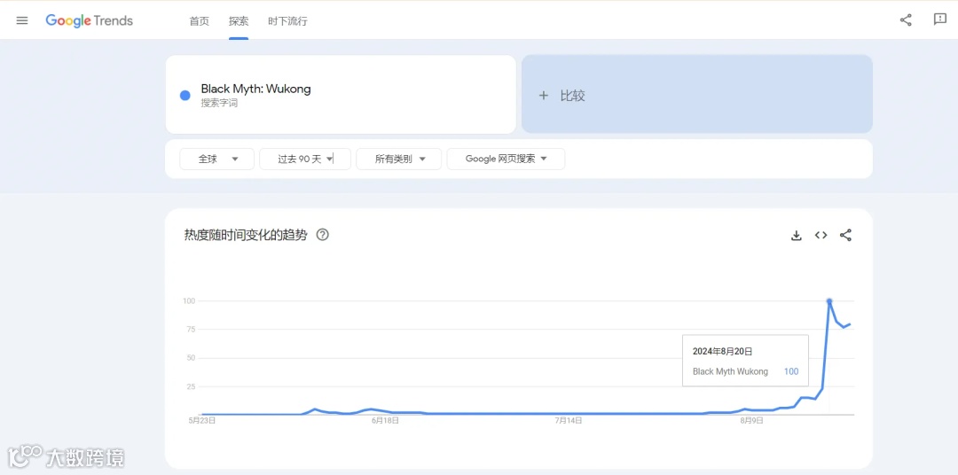Viewport: 958px width, 475px height.
Task: Click the 搜索字词 label under the term
Action: (219, 103)
